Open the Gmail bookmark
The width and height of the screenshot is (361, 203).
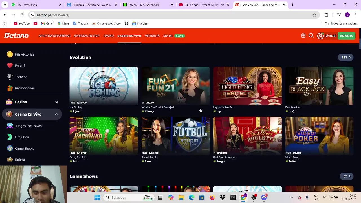coord(47,23)
